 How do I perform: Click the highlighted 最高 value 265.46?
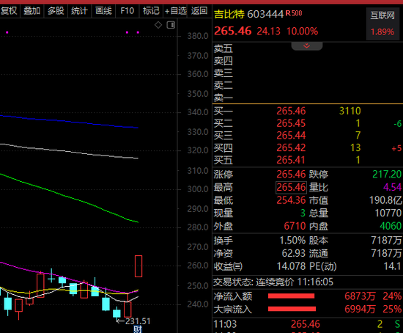click(291, 187)
